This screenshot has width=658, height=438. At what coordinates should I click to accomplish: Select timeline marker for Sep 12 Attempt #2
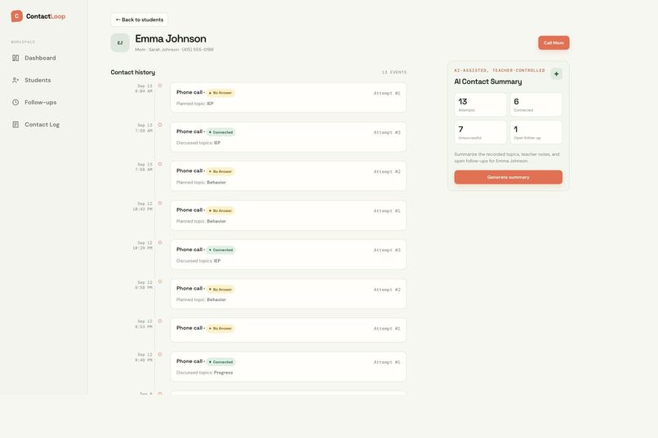coord(160,281)
